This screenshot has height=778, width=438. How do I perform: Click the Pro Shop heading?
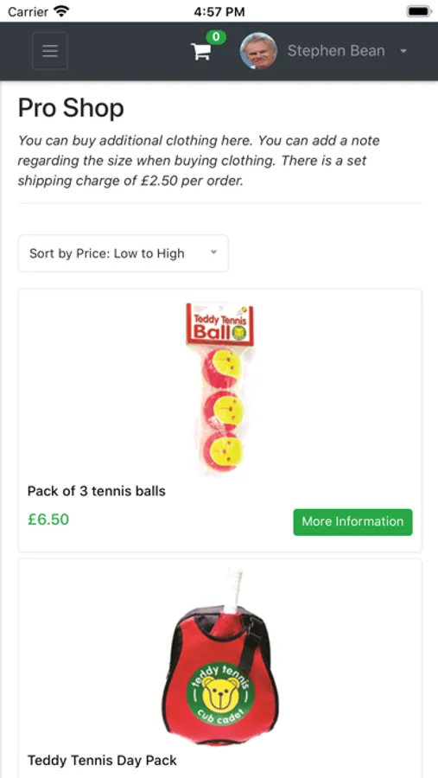point(71,108)
